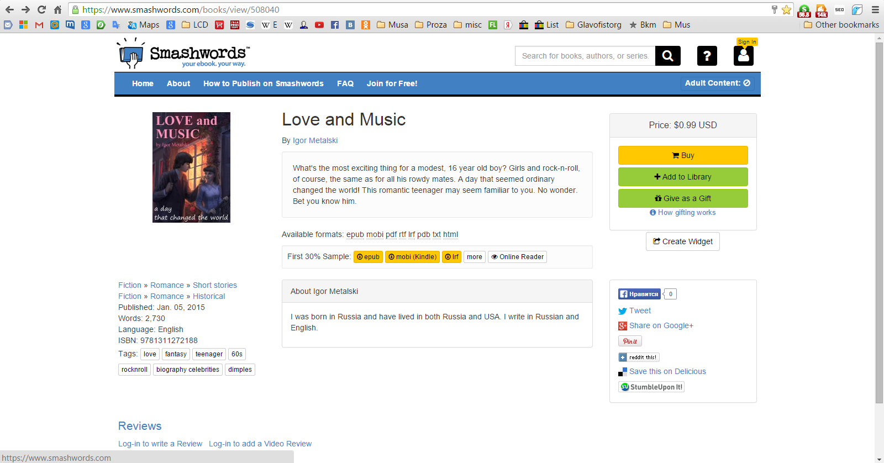884x463 pixels.
Task: Bookmark this page with the star icon
Action: (x=786, y=9)
